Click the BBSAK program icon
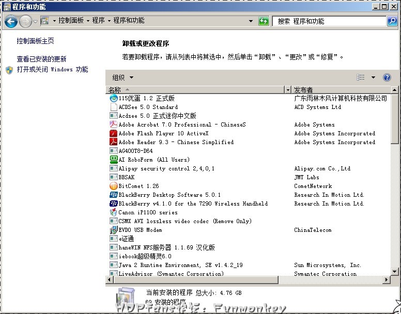This screenshot has width=401, height=314. coord(114,177)
